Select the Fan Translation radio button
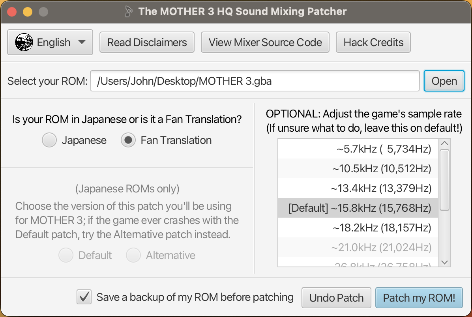 click(128, 140)
